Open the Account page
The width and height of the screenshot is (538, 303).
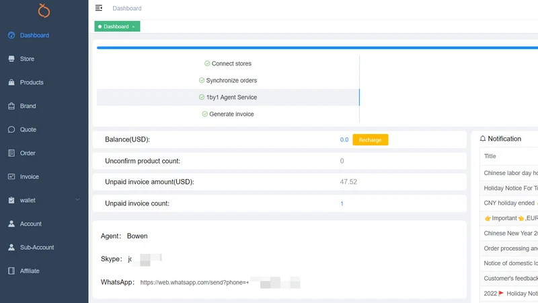[30, 224]
